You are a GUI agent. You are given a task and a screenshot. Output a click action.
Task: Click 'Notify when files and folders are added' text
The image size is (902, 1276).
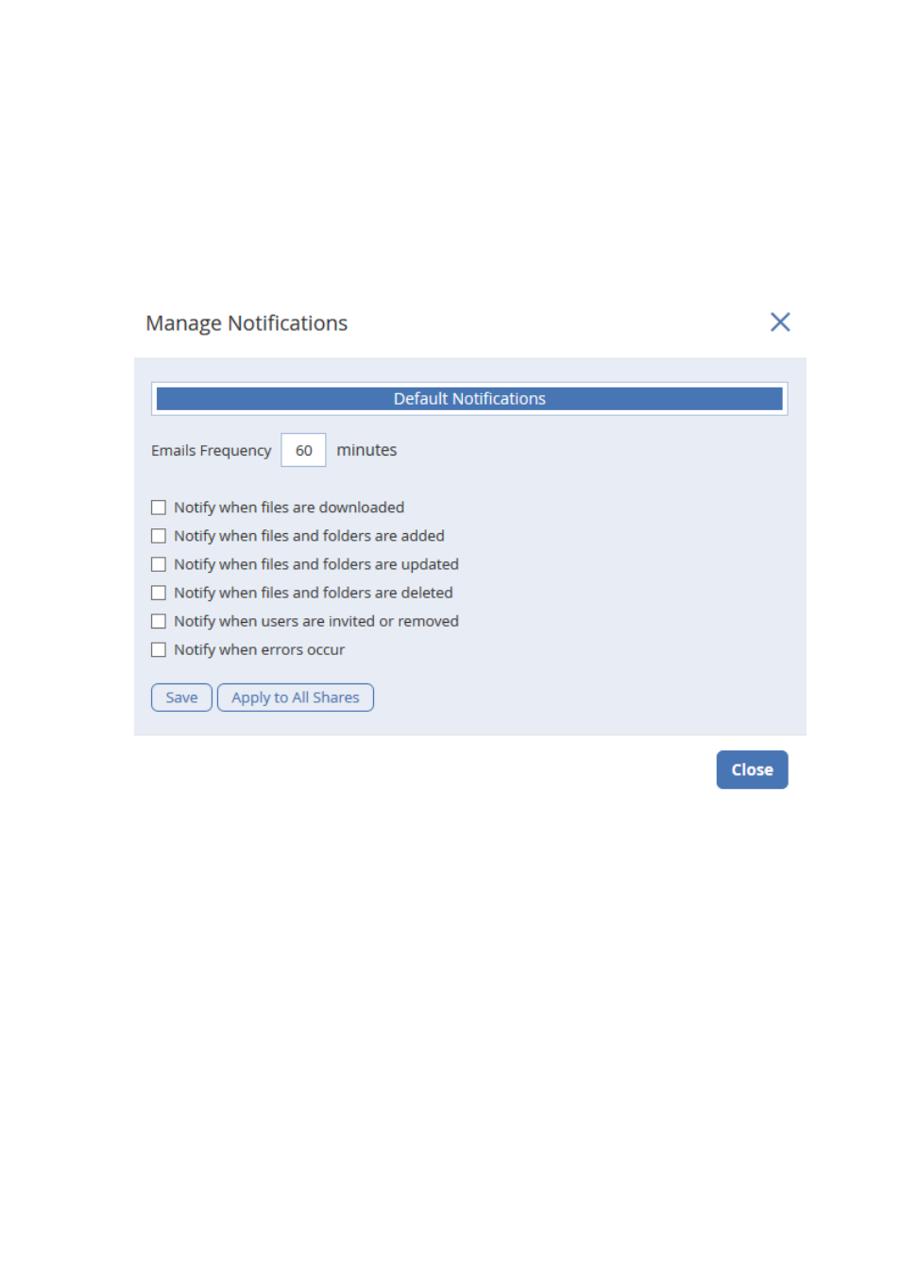[309, 536]
